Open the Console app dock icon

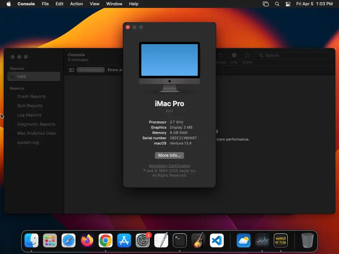pyautogui.click(x=281, y=240)
